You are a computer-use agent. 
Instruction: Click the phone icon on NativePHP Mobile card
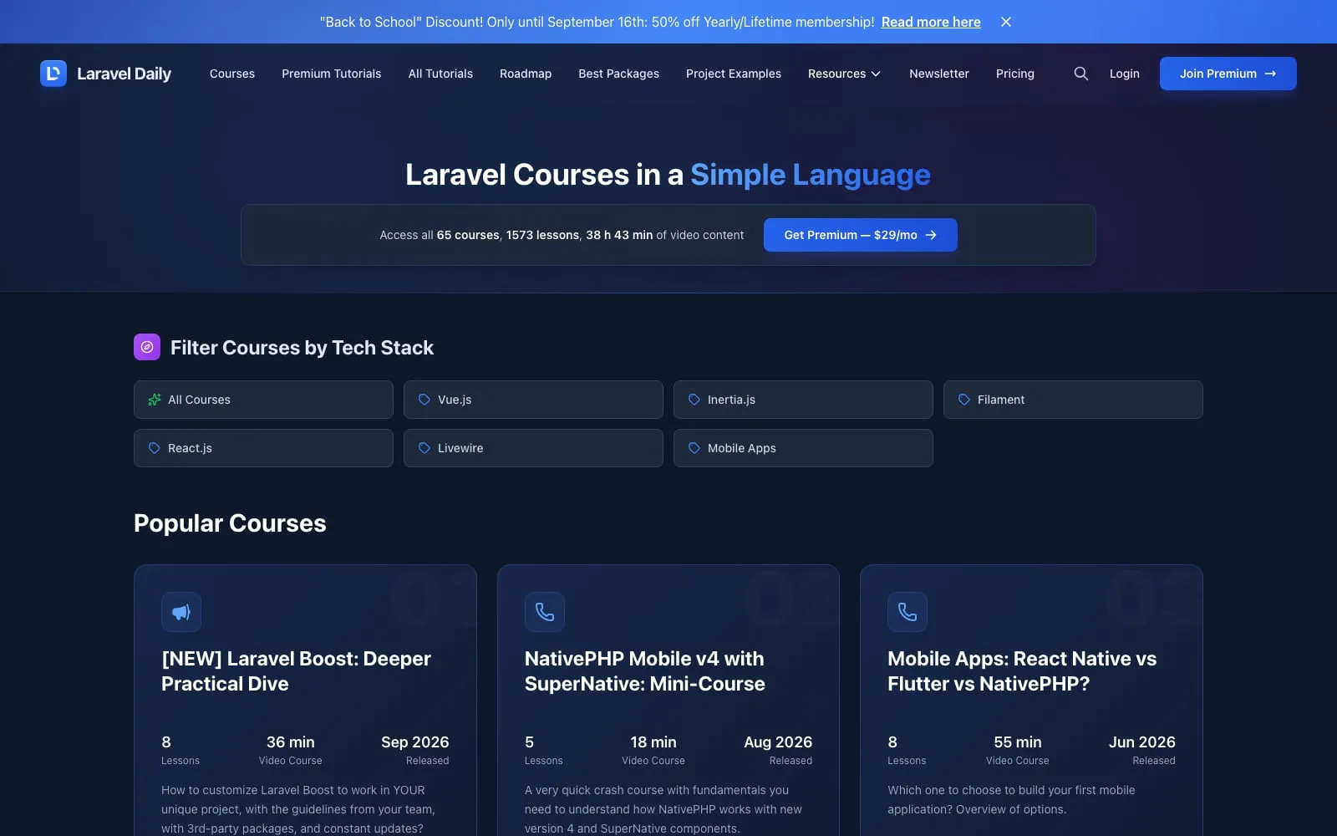tap(545, 612)
